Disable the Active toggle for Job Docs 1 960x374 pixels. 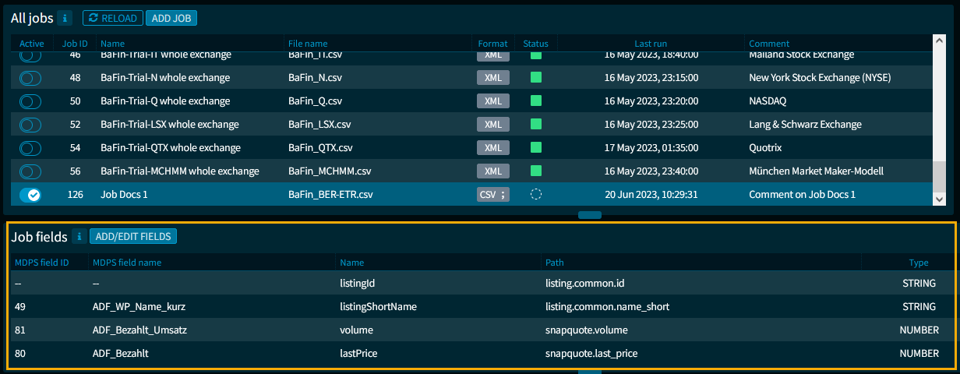click(30, 195)
